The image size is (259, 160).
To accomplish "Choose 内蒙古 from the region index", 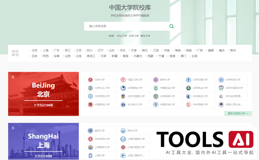I will 138,56.
